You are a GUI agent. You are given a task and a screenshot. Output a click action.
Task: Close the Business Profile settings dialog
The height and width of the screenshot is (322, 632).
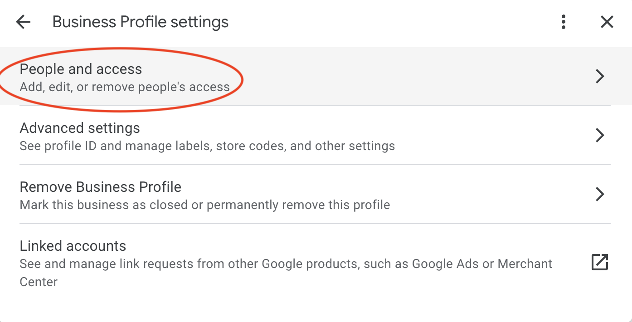pos(607,22)
